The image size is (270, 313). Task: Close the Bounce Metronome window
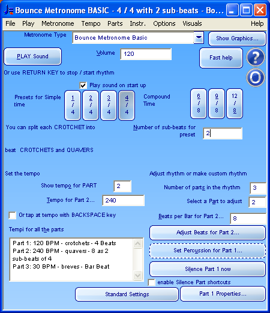[x=260, y=10]
